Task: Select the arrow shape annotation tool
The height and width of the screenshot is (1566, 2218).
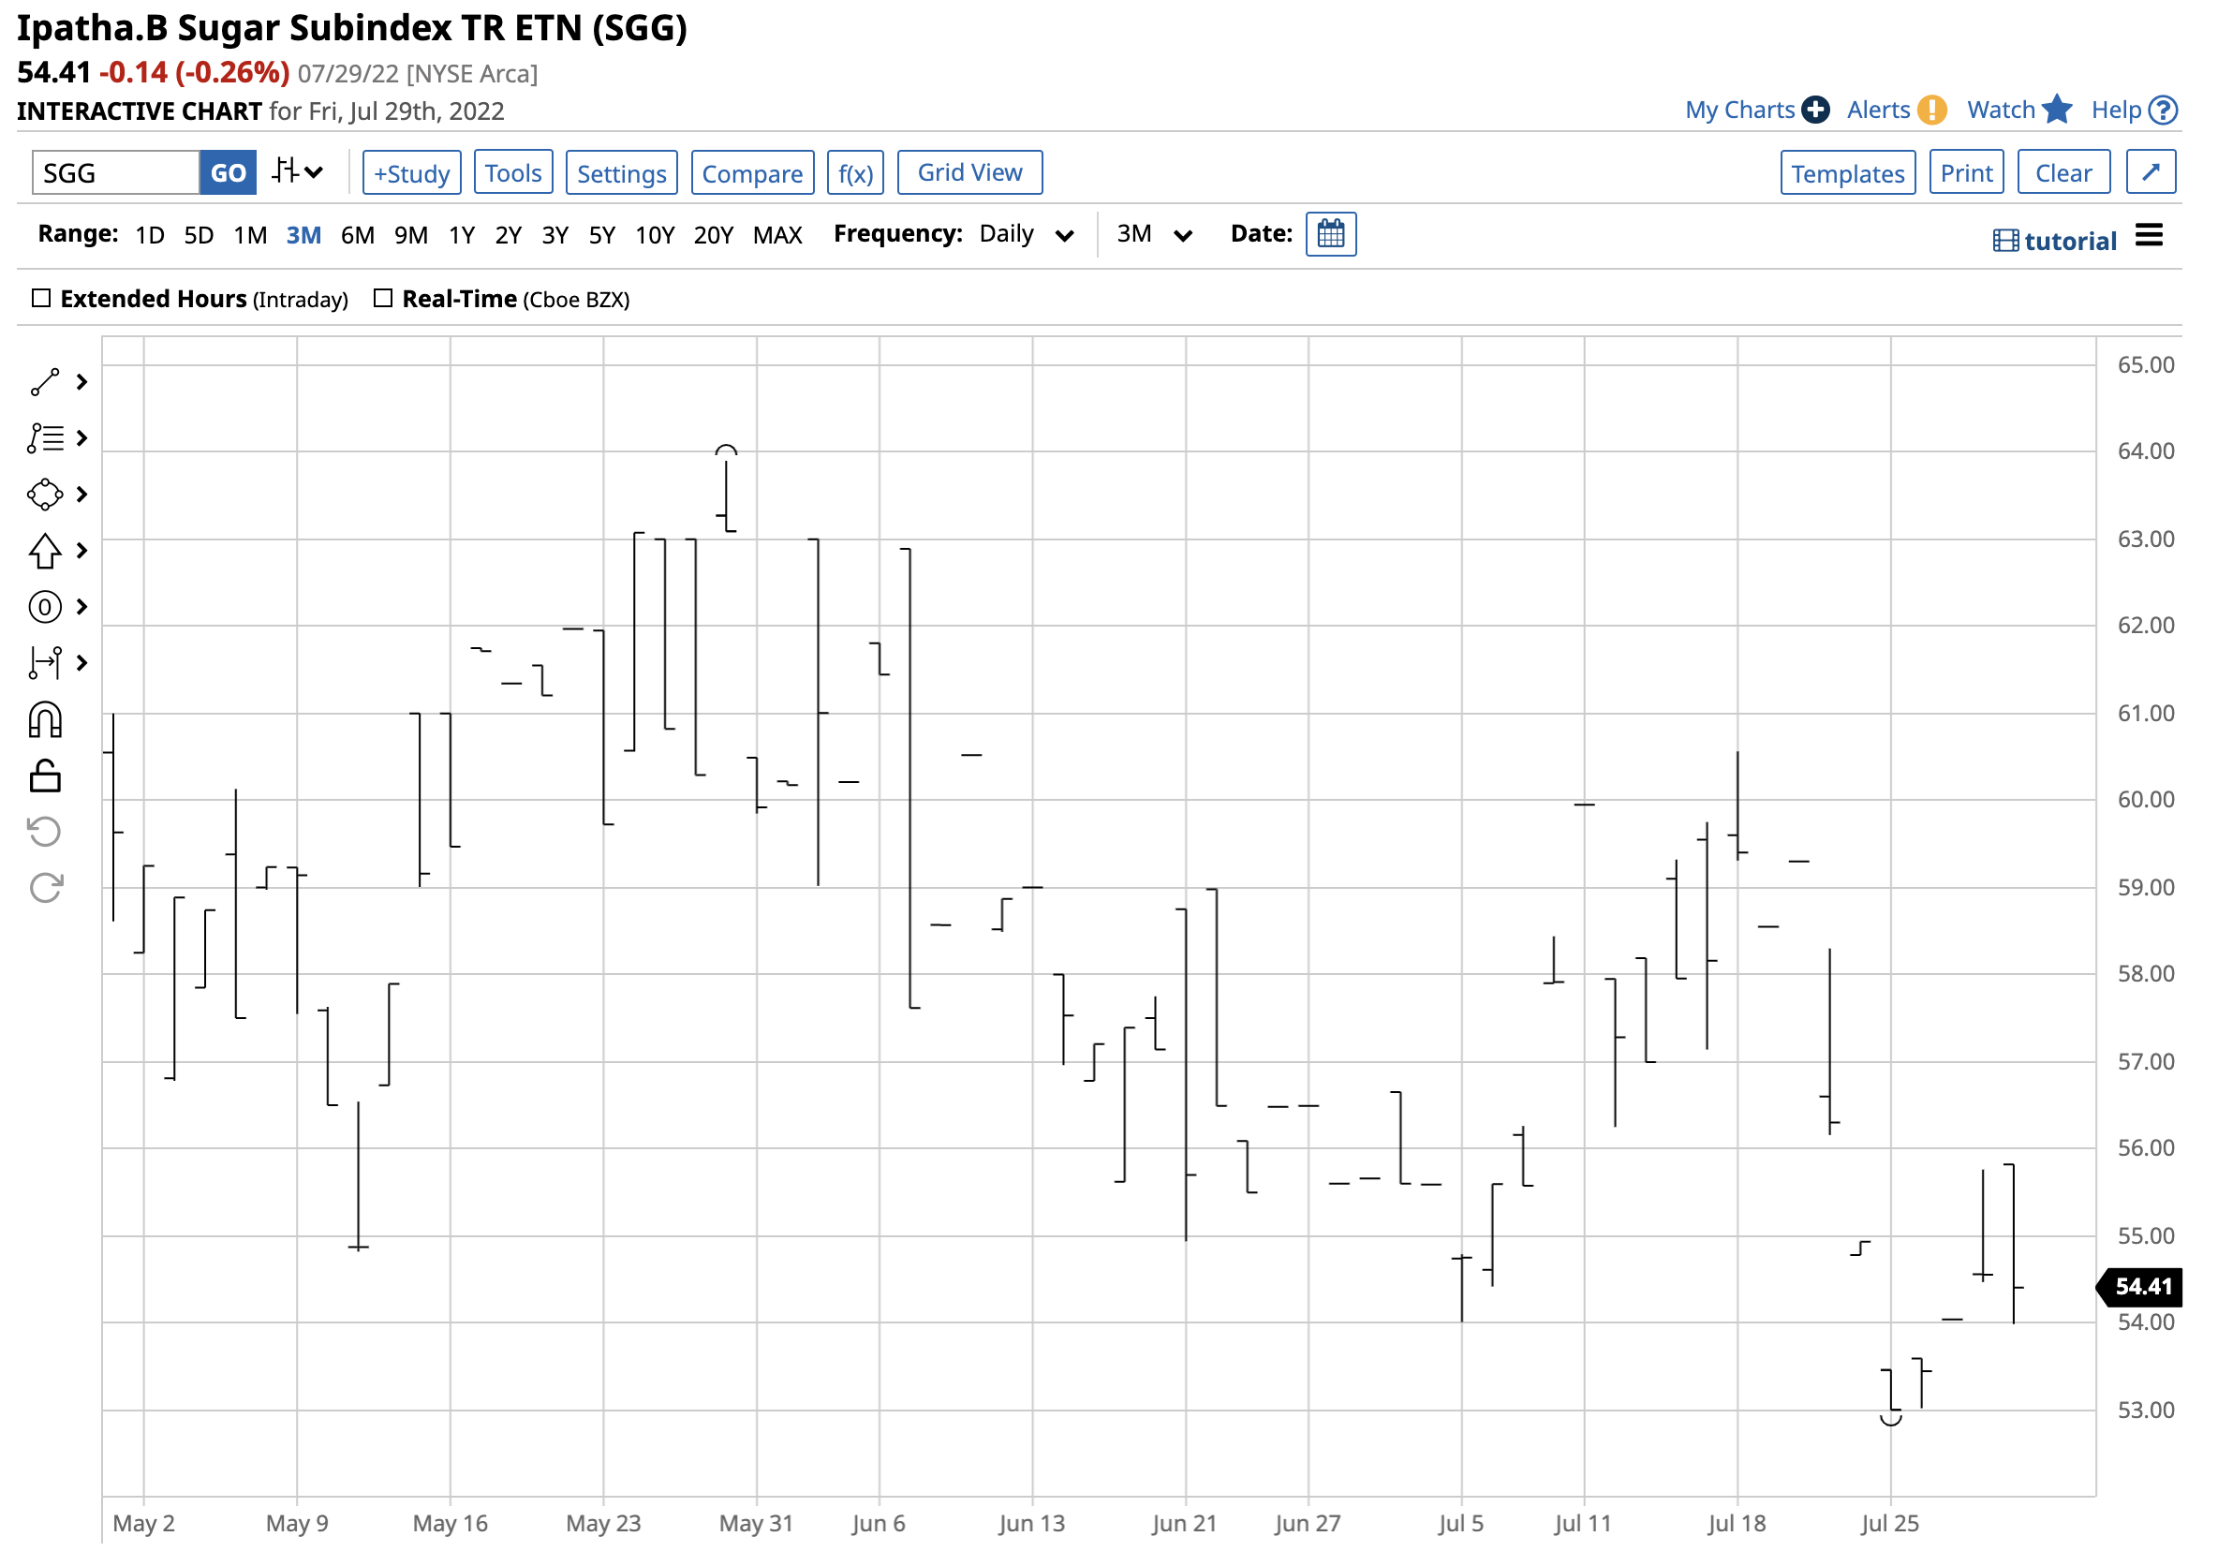Action: [44, 552]
